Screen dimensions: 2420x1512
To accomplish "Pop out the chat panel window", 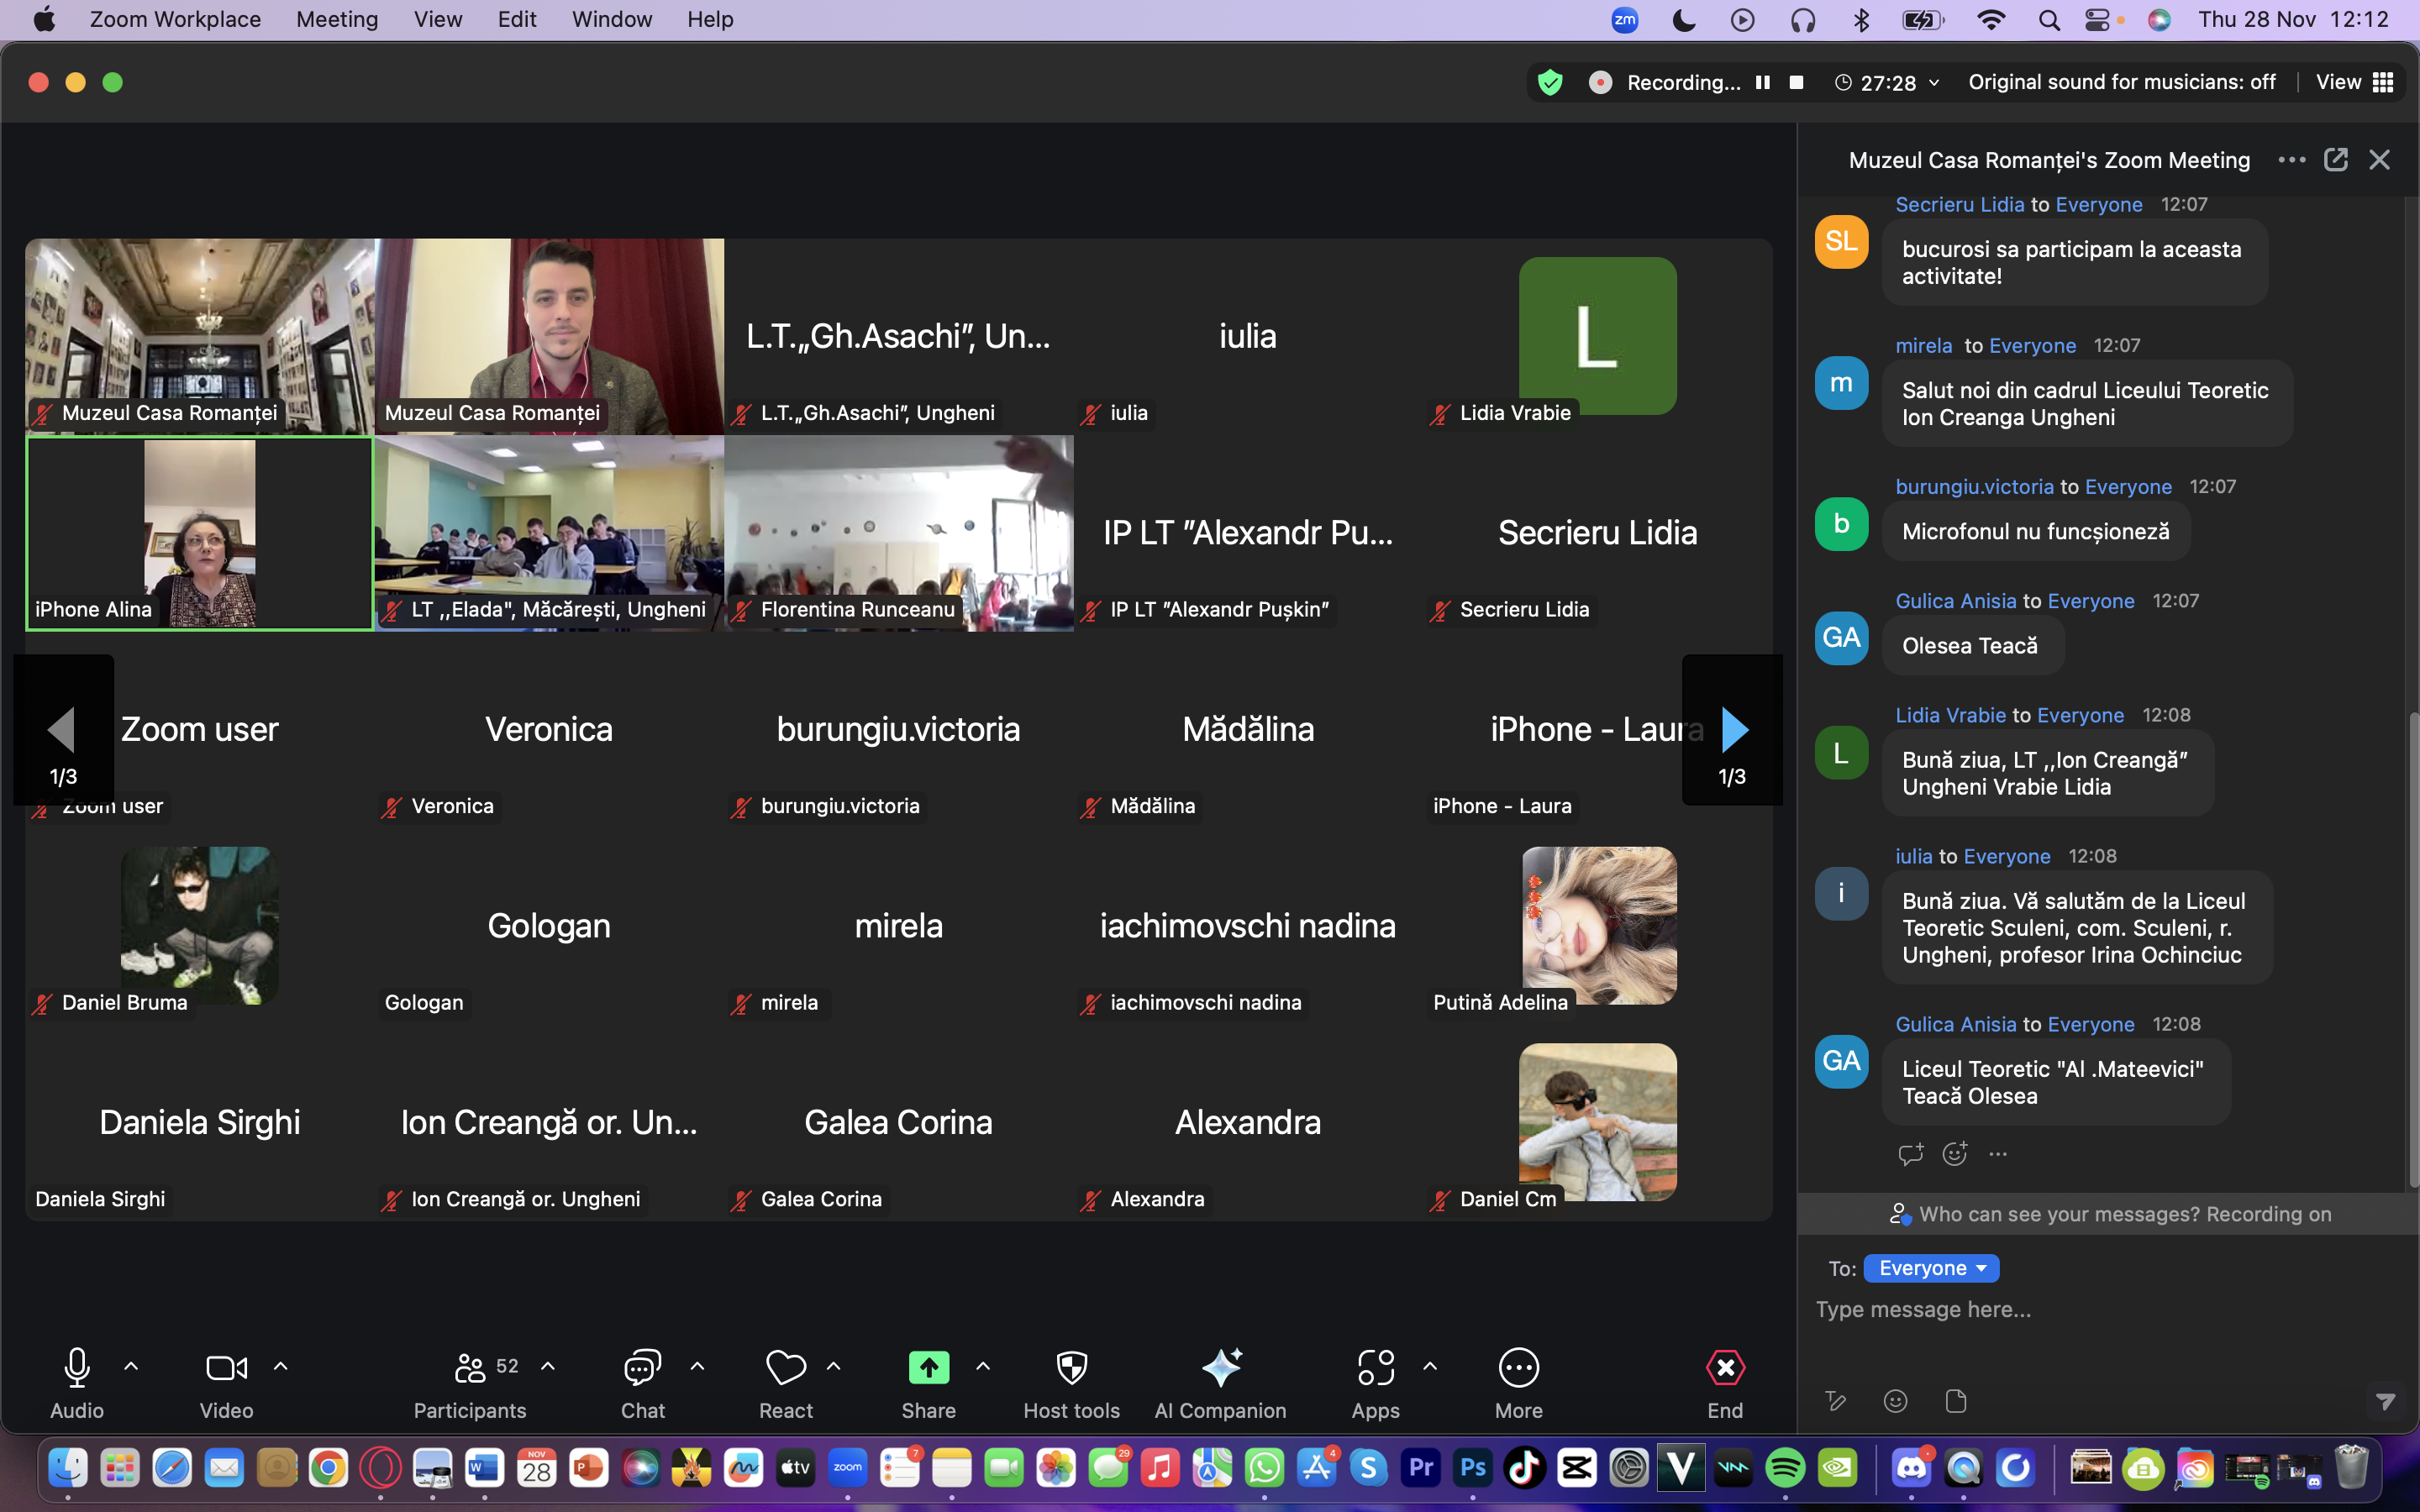I will [2335, 160].
